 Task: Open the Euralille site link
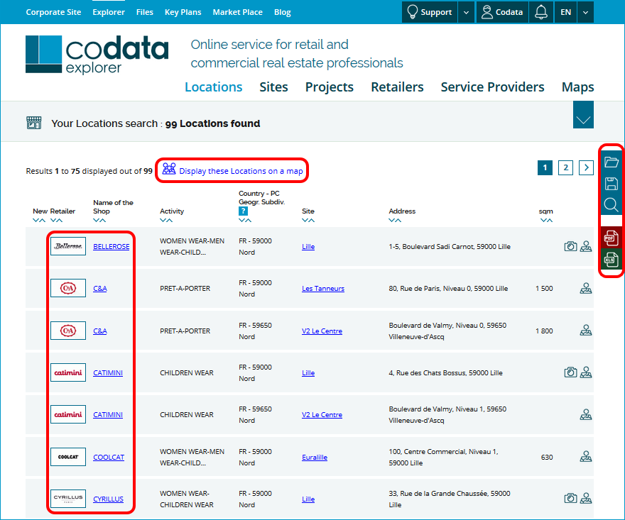pyautogui.click(x=315, y=457)
